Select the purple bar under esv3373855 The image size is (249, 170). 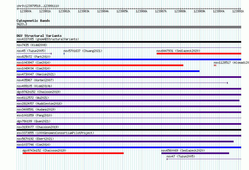point(129,136)
